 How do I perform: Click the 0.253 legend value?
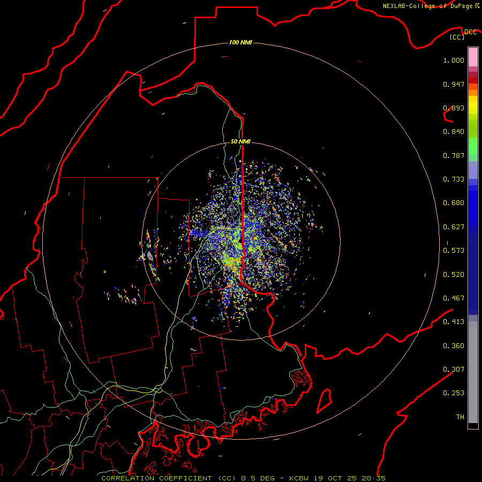454,393
